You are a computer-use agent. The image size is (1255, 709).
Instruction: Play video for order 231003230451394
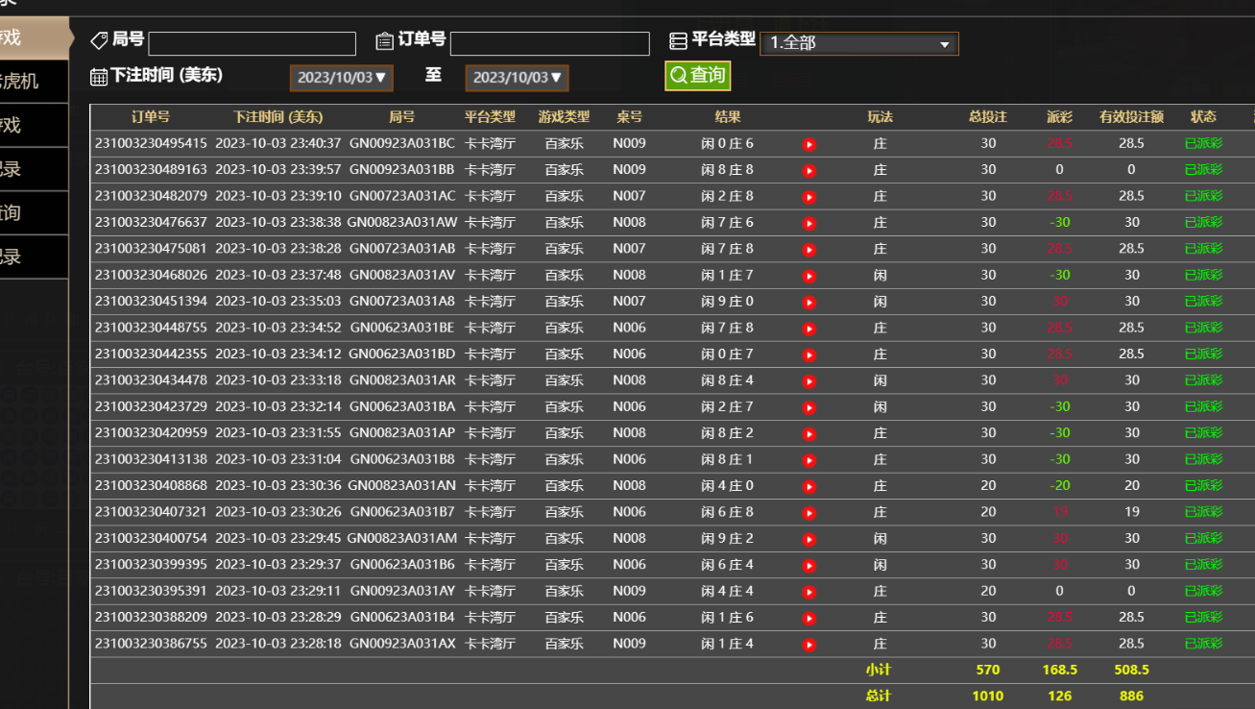pos(809,303)
